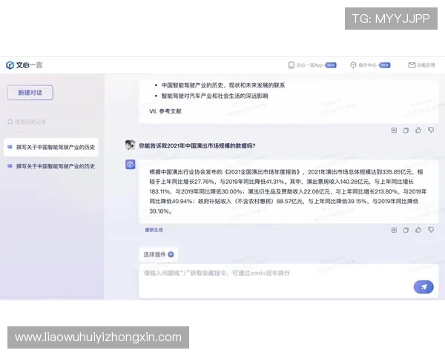Select second history item 撰写关于中国智能驾驶产业的历史
This screenshot has width=445, height=356.
(x=50, y=166)
